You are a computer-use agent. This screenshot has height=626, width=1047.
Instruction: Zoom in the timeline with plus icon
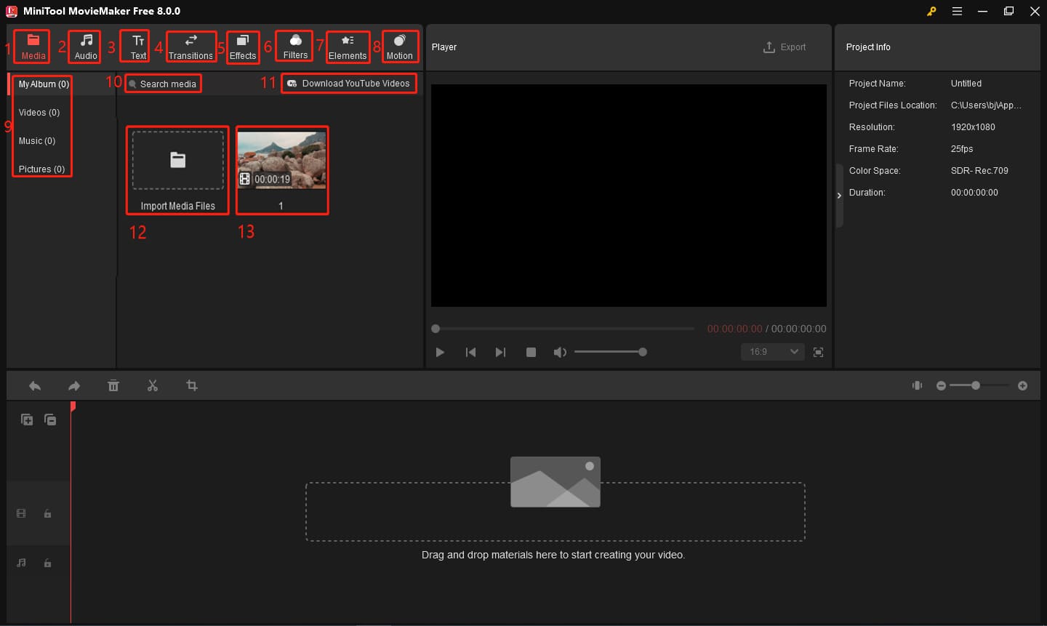1023,386
